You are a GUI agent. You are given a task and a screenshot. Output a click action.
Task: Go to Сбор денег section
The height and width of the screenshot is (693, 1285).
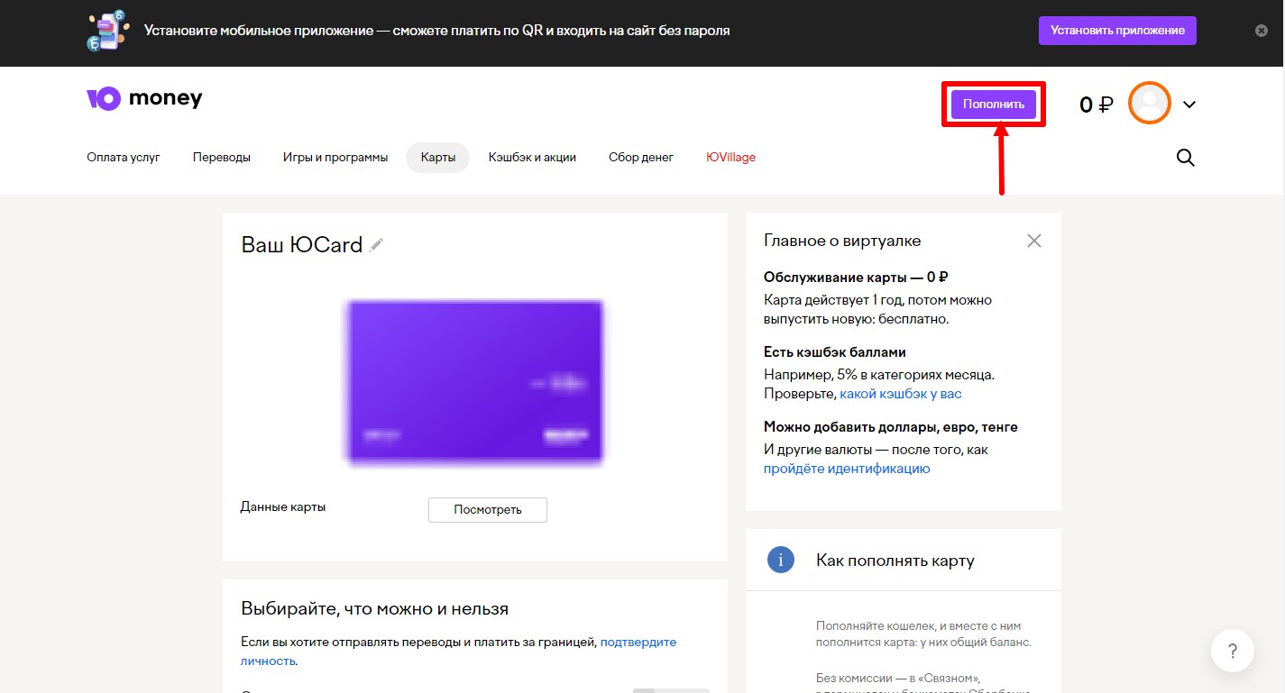pos(641,157)
